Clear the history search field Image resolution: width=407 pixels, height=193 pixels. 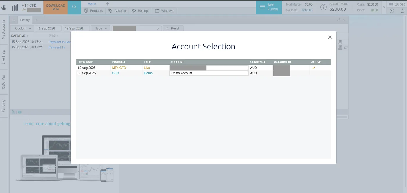tap(158, 29)
